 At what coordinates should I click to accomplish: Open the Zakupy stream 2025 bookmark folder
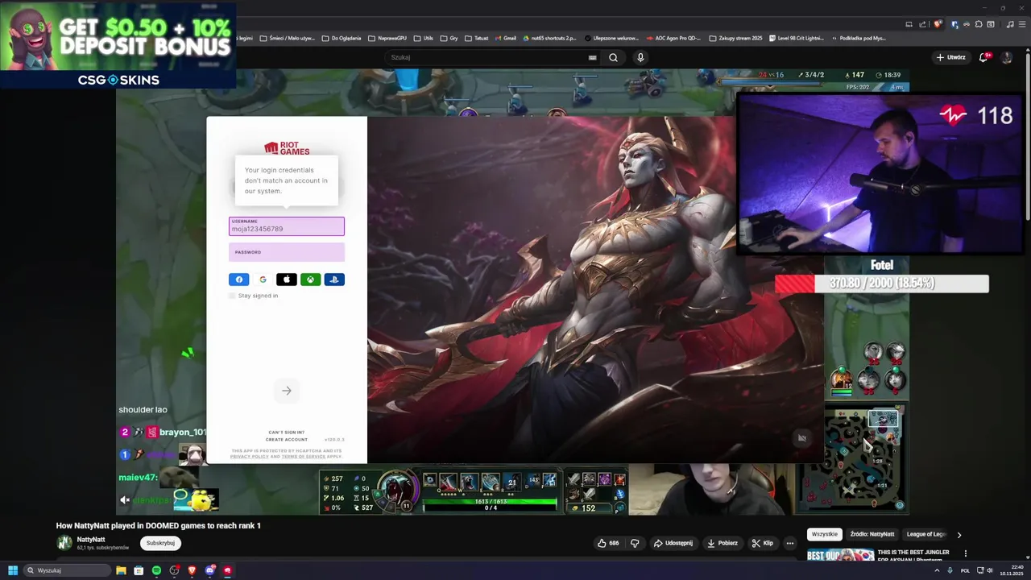click(x=735, y=38)
